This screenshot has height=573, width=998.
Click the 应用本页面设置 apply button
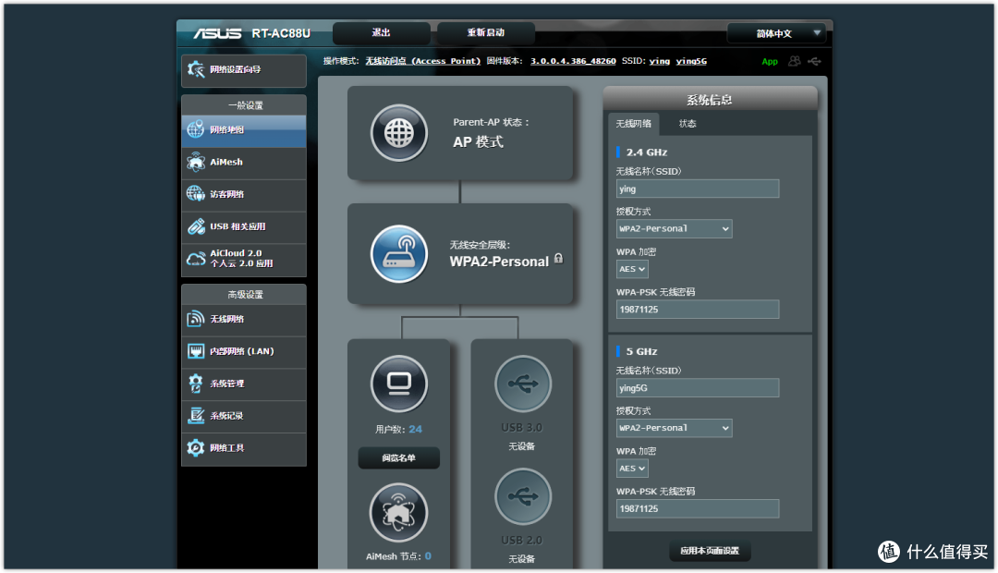708,551
